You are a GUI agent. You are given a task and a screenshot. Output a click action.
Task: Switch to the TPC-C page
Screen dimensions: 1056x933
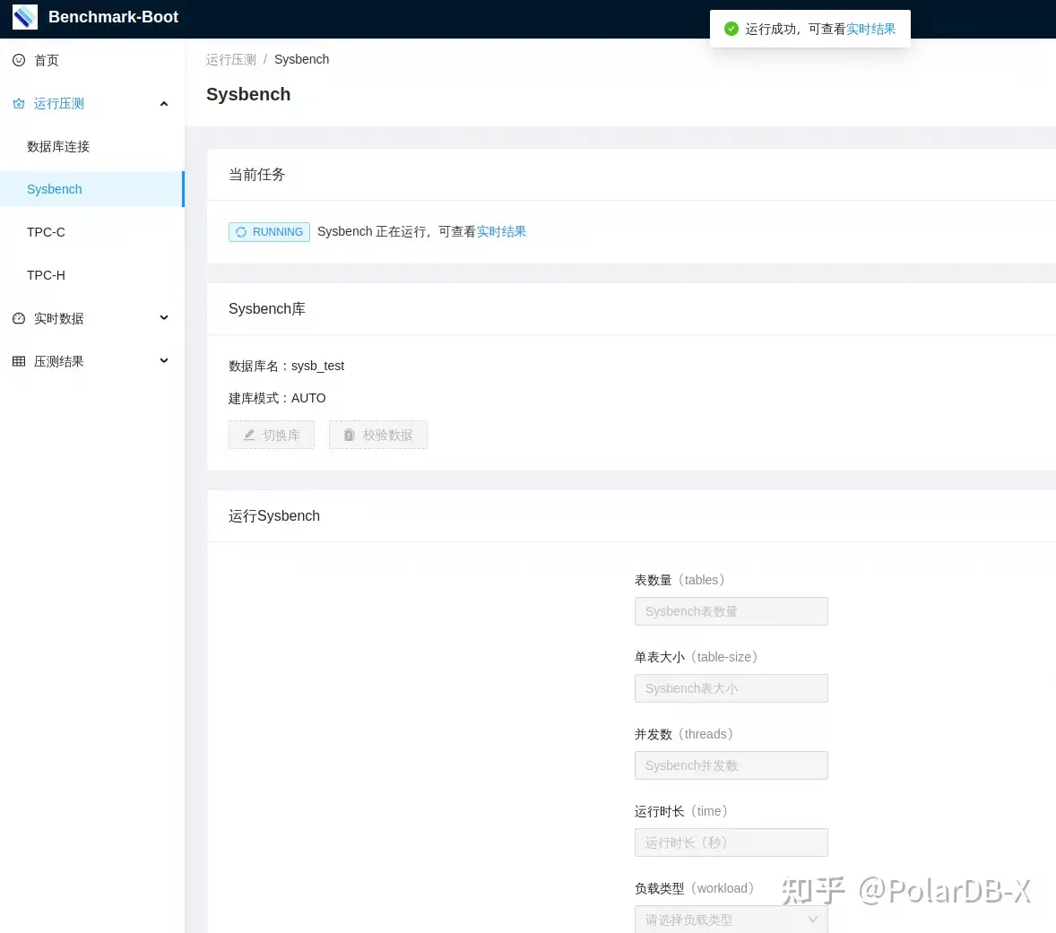[x=46, y=232]
